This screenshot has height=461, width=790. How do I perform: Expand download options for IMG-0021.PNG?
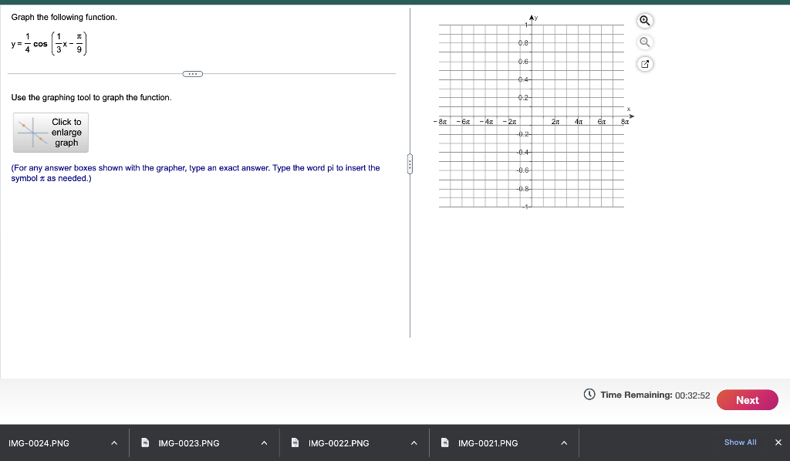coord(562,442)
